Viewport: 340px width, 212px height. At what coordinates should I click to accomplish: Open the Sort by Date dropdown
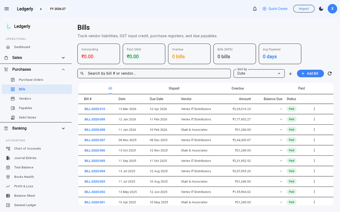(x=259, y=73)
